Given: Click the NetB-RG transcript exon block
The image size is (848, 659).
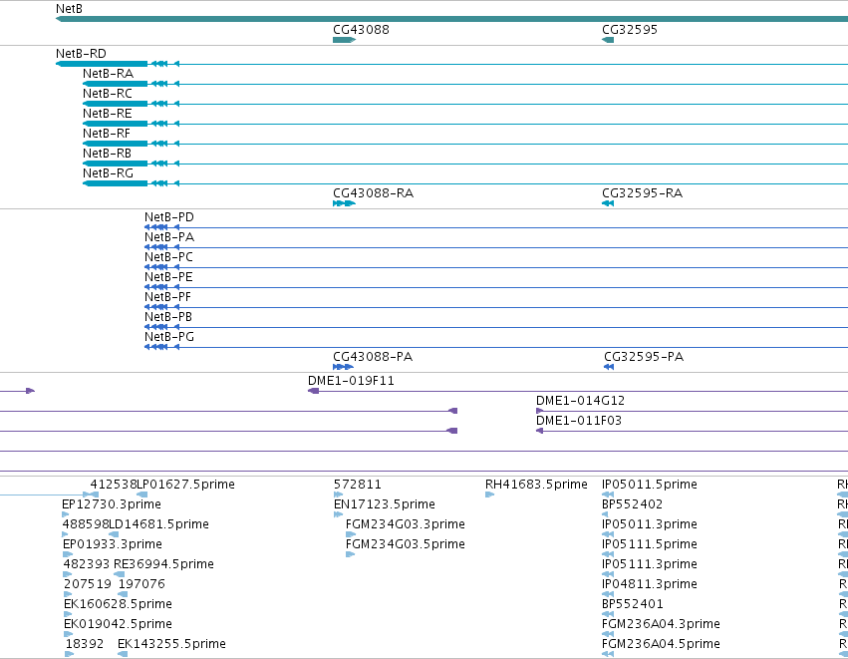Looking at the screenshot, I should tap(116, 184).
